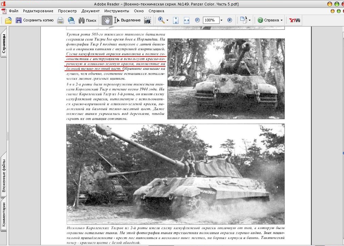The width and height of the screenshot is (344, 246).
Task: Open Поиск search with binoculars
Action: (88, 20)
